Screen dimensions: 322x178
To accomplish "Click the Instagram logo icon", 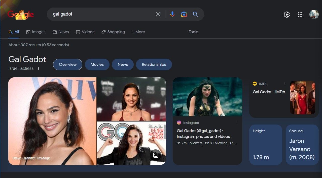I will click(x=179, y=123).
